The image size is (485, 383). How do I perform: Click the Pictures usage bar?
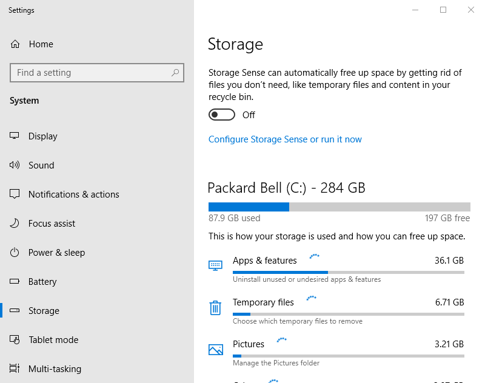point(348,356)
